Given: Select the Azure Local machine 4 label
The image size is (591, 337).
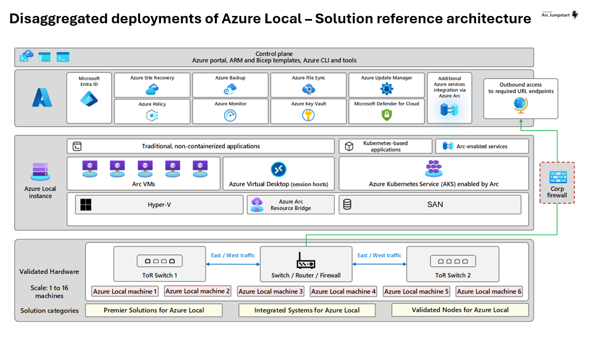Looking at the screenshot, I should click(343, 292).
